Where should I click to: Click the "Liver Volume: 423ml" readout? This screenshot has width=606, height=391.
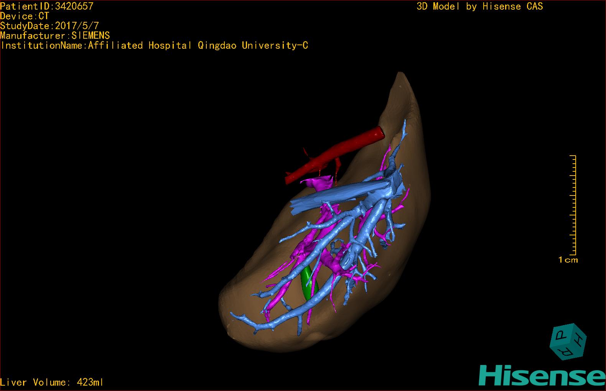[52, 382]
